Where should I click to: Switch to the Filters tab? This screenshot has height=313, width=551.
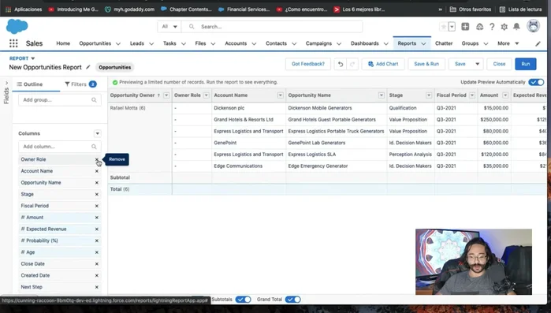pos(80,84)
